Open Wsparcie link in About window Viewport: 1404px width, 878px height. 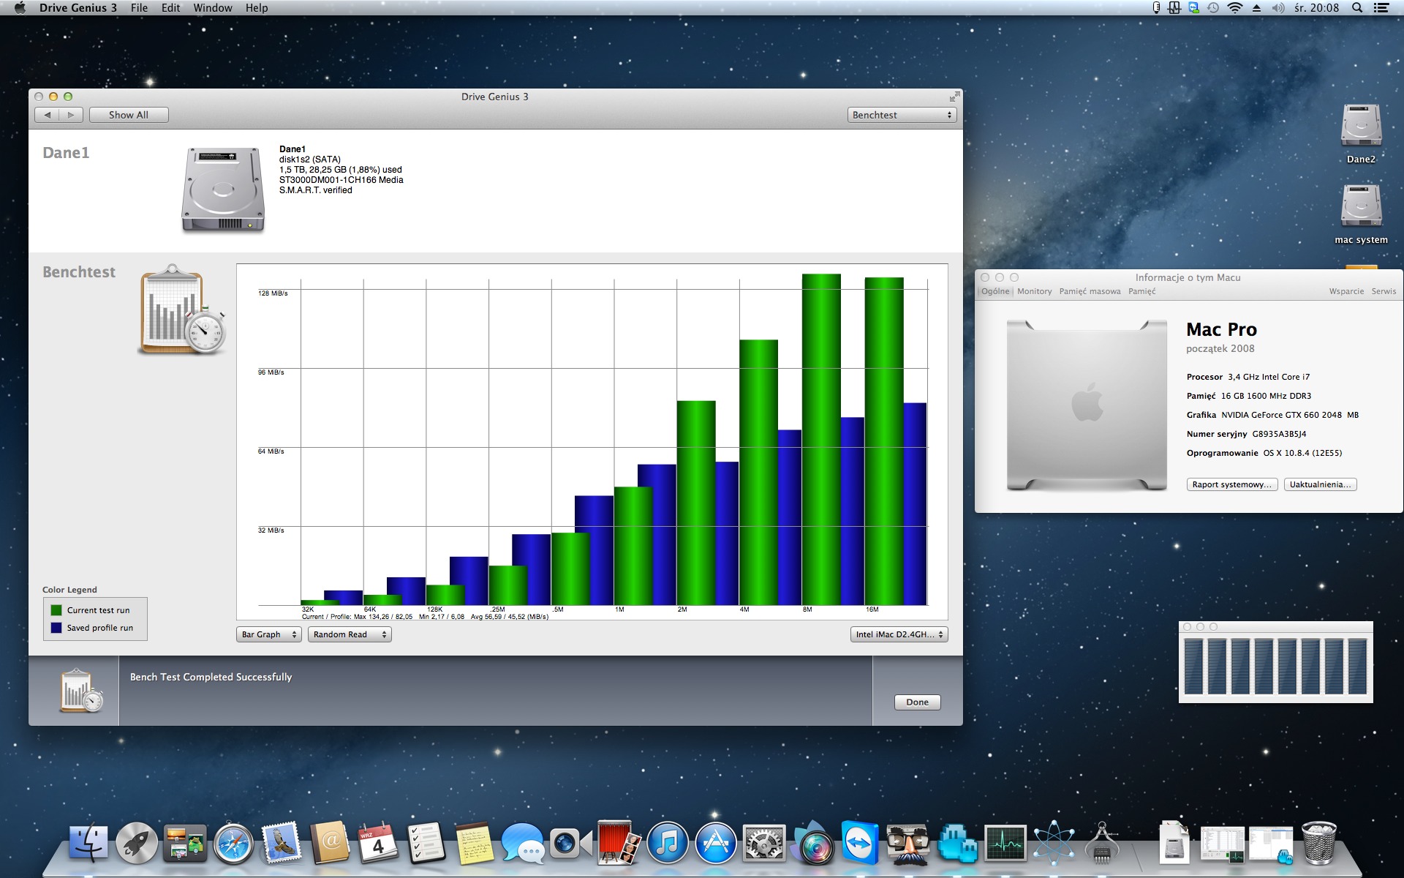(x=1346, y=291)
